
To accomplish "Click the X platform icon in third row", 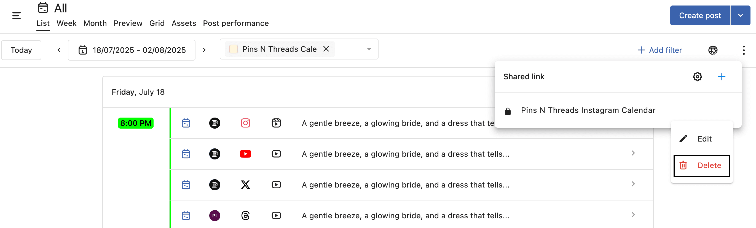I will click(245, 184).
